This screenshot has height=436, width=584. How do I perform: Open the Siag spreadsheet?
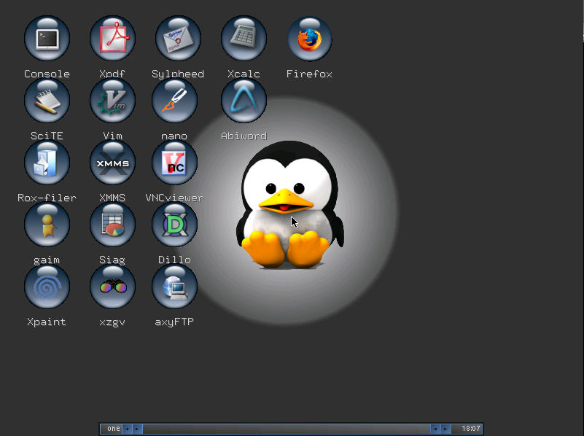[x=112, y=224]
